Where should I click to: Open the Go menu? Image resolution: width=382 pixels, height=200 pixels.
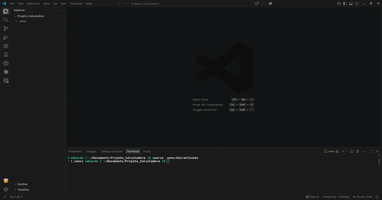click(55, 3)
